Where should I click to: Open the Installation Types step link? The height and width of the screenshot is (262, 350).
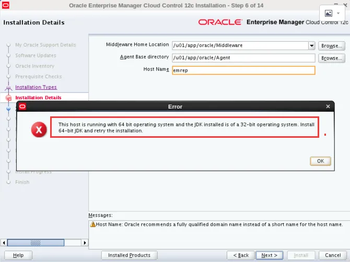[x=36, y=87]
